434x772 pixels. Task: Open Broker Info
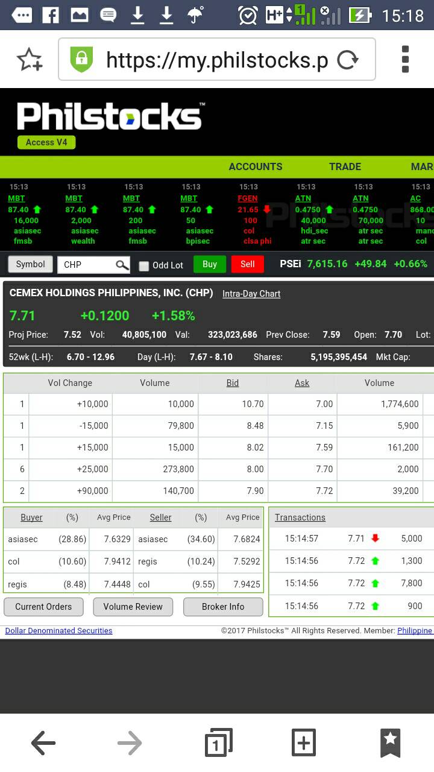point(223,607)
